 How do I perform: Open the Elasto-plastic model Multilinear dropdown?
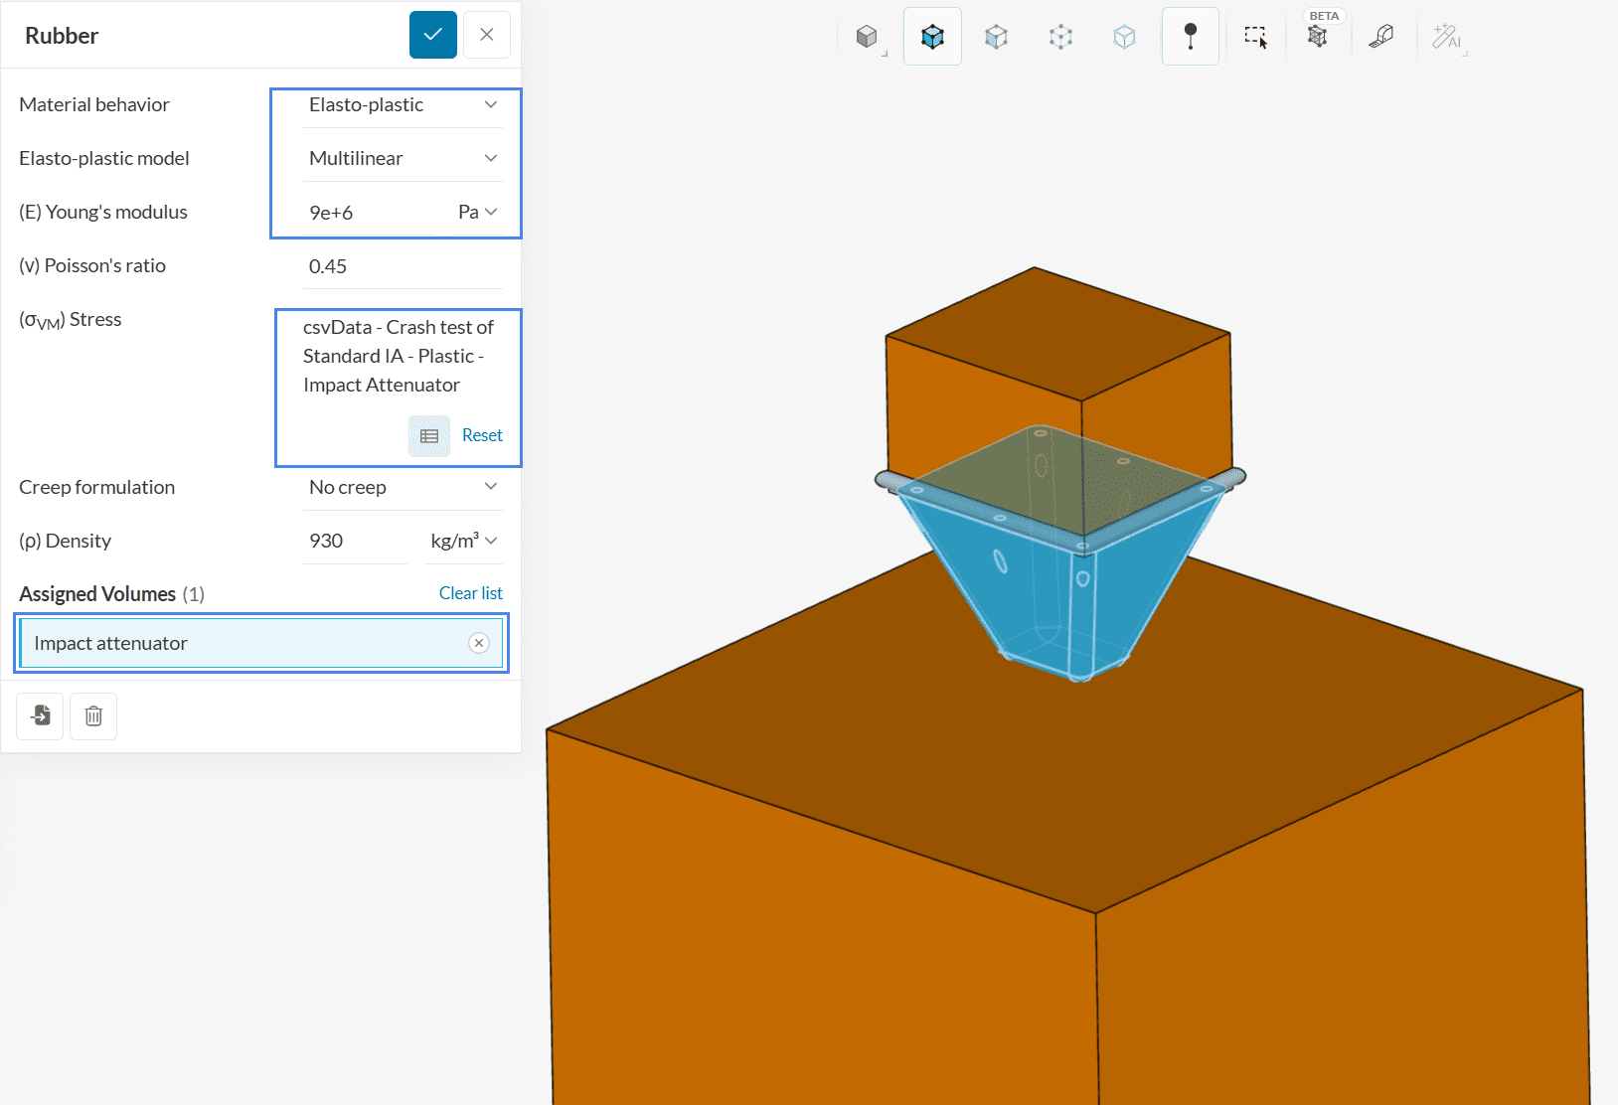click(403, 158)
